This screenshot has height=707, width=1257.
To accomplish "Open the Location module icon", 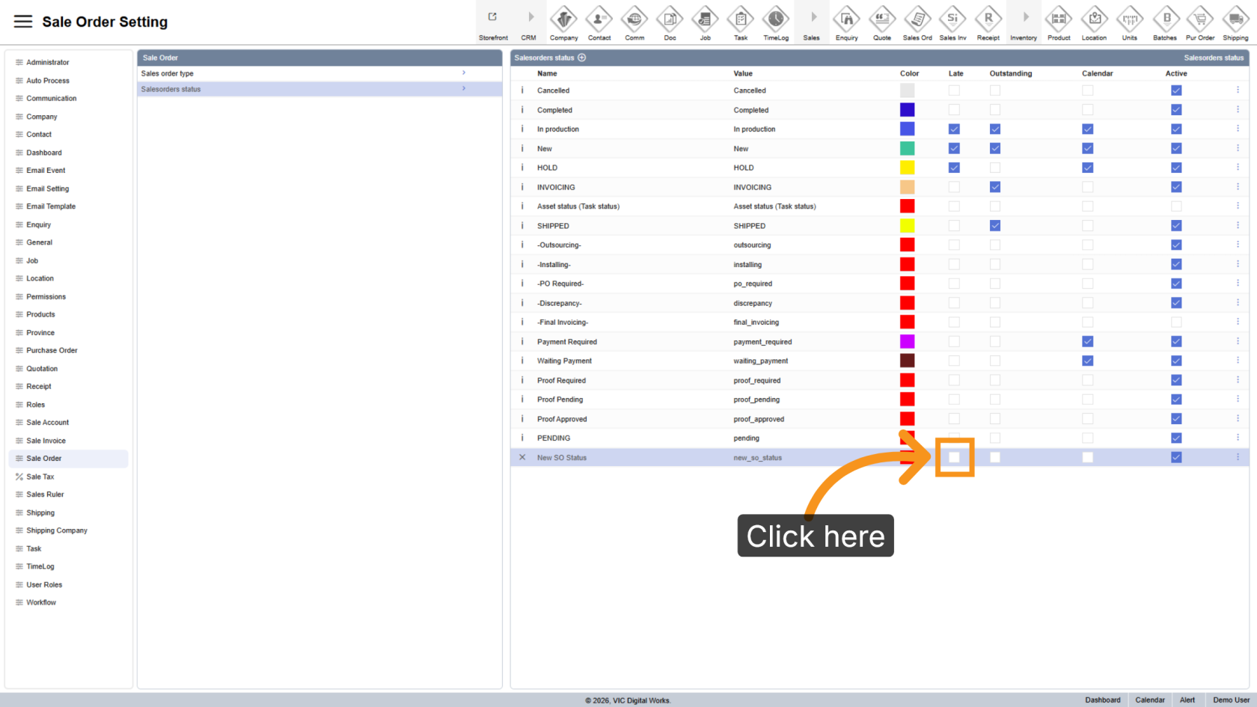I will (1094, 19).
